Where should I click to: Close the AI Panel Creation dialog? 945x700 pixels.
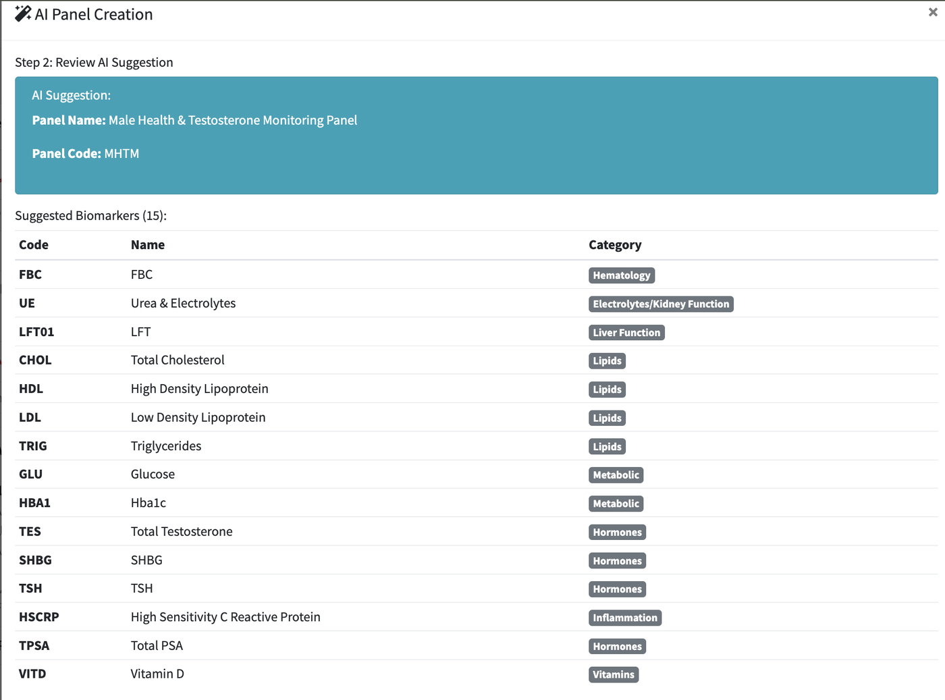point(933,12)
